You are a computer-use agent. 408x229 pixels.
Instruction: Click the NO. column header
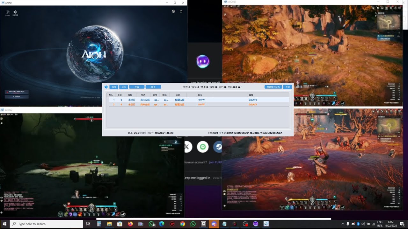coord(111,95)
